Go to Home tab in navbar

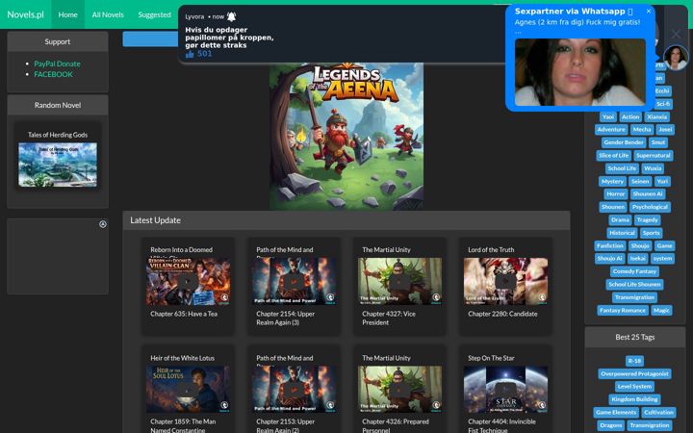[67, 14]
